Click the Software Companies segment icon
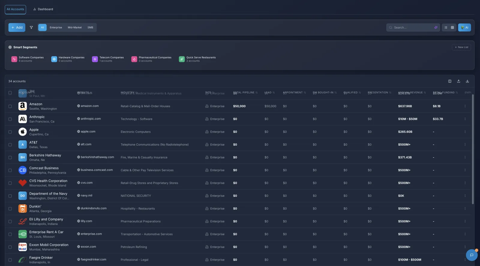The width and height of the screenshot is (480, 266). click(14, 59)
